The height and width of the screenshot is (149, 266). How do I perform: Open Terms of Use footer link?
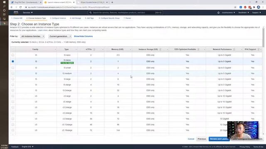coord(258,147)
